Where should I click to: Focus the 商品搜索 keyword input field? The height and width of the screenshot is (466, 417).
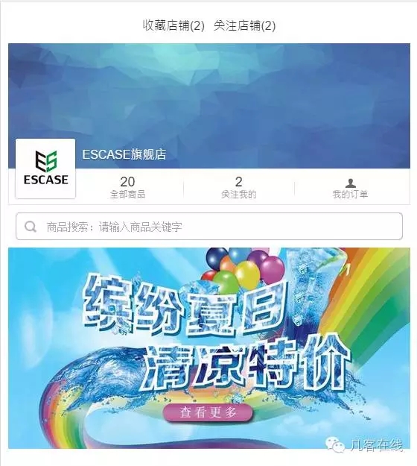pyautogui.click(x=209, y=226)
